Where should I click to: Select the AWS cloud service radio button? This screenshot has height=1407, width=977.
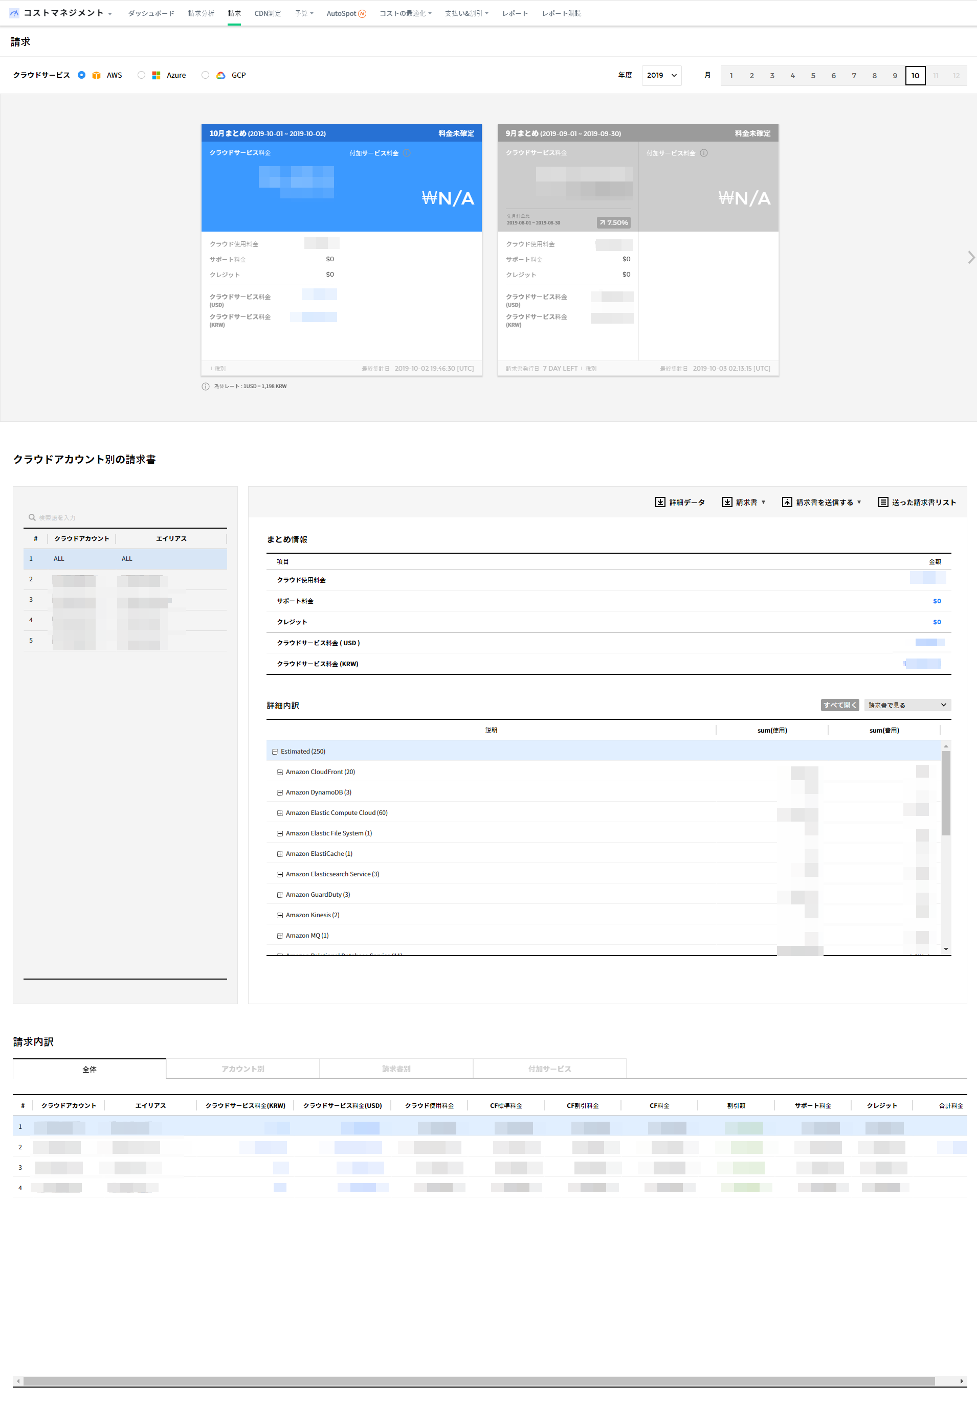point(81,75)
